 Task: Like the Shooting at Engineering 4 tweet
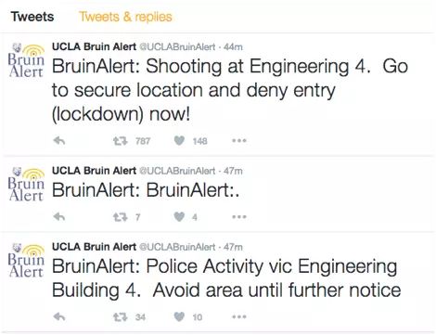(179, 141)
